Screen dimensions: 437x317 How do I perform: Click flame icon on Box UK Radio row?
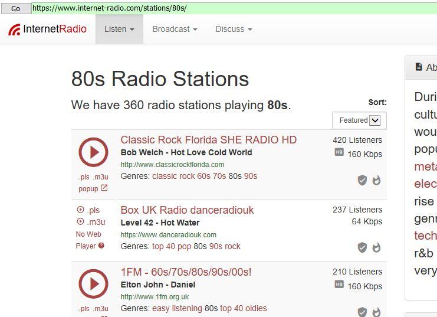point(376,247)
